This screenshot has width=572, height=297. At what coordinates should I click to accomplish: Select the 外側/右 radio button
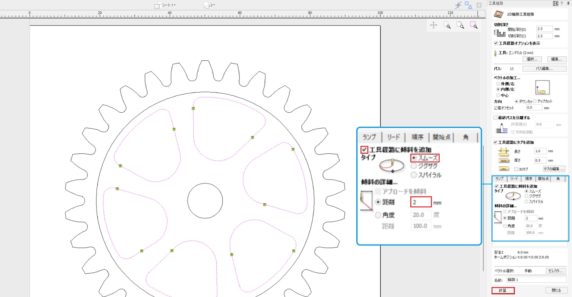(x=498, y=84)
